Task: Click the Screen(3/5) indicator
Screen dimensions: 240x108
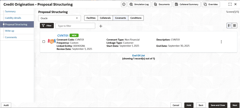Action: tap(232, 12)
